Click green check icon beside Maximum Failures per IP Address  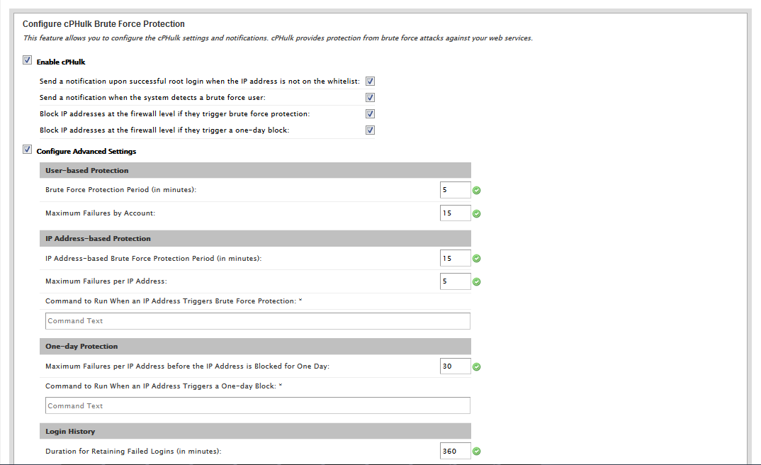[x=477, y=281]
